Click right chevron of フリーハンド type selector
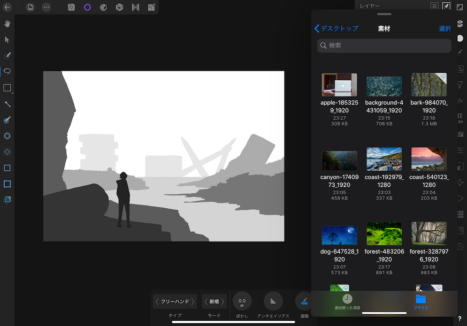The height and width of the screenshot is (326, 467). point(193,302)
